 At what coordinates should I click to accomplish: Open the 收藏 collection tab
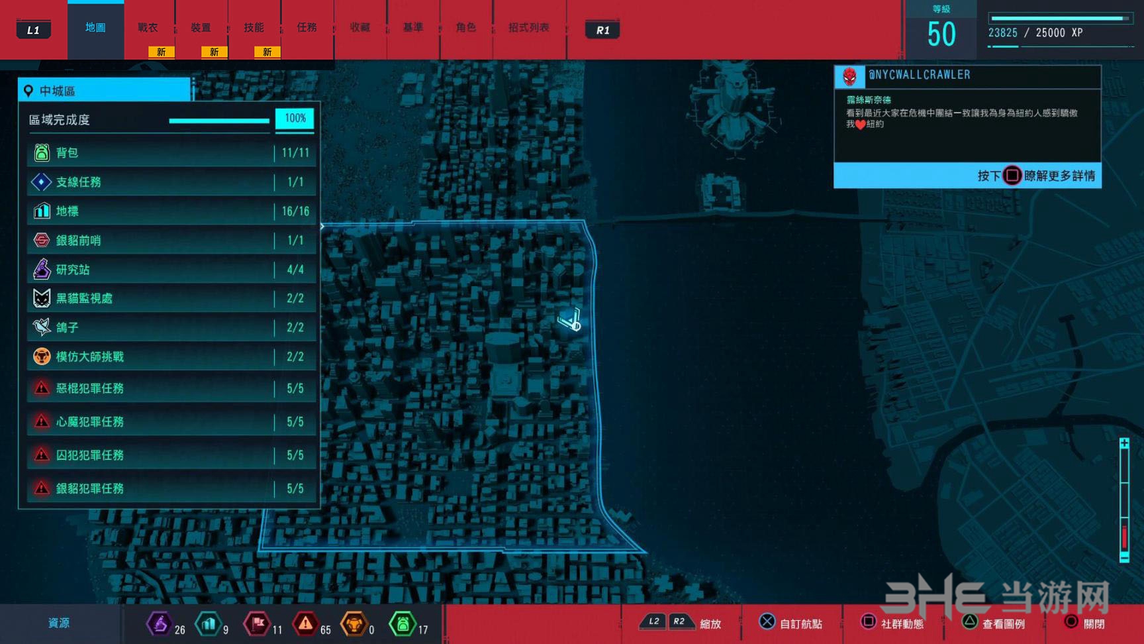point(360,28)
